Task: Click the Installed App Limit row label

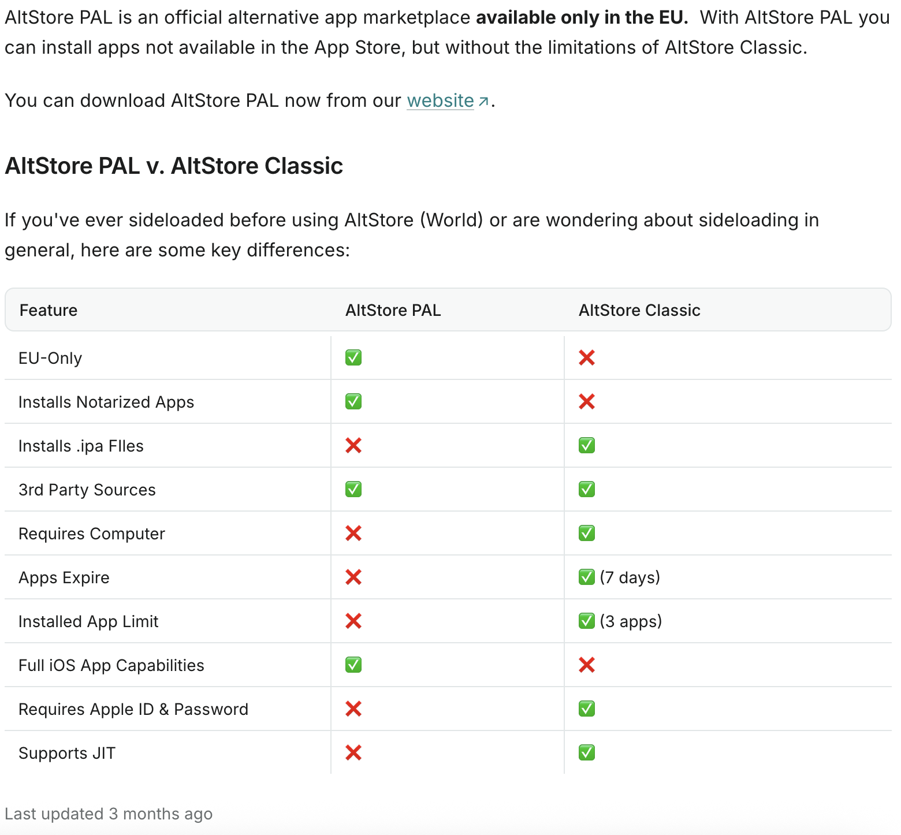Action: point(88,621)
